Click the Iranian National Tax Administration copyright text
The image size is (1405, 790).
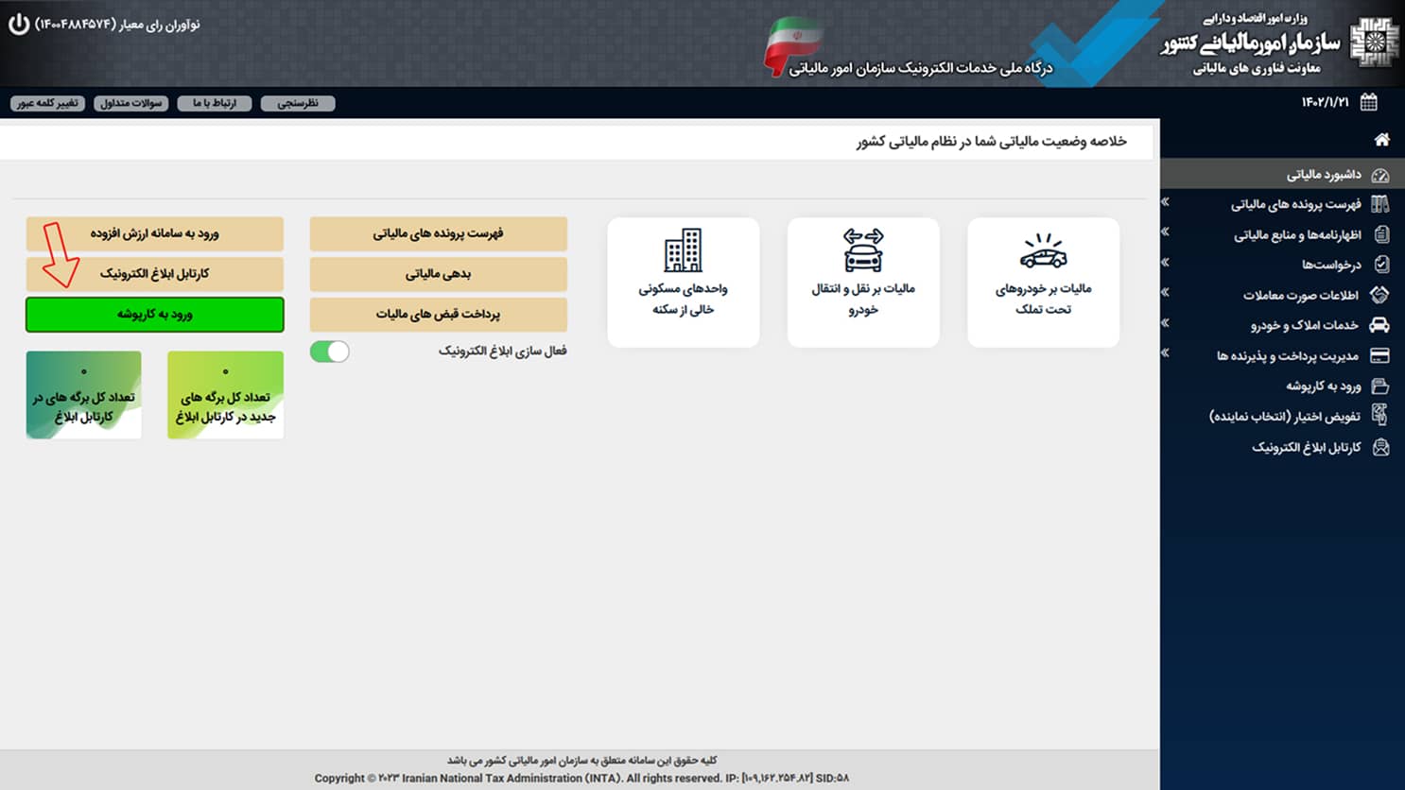click(x=581, y=778)
